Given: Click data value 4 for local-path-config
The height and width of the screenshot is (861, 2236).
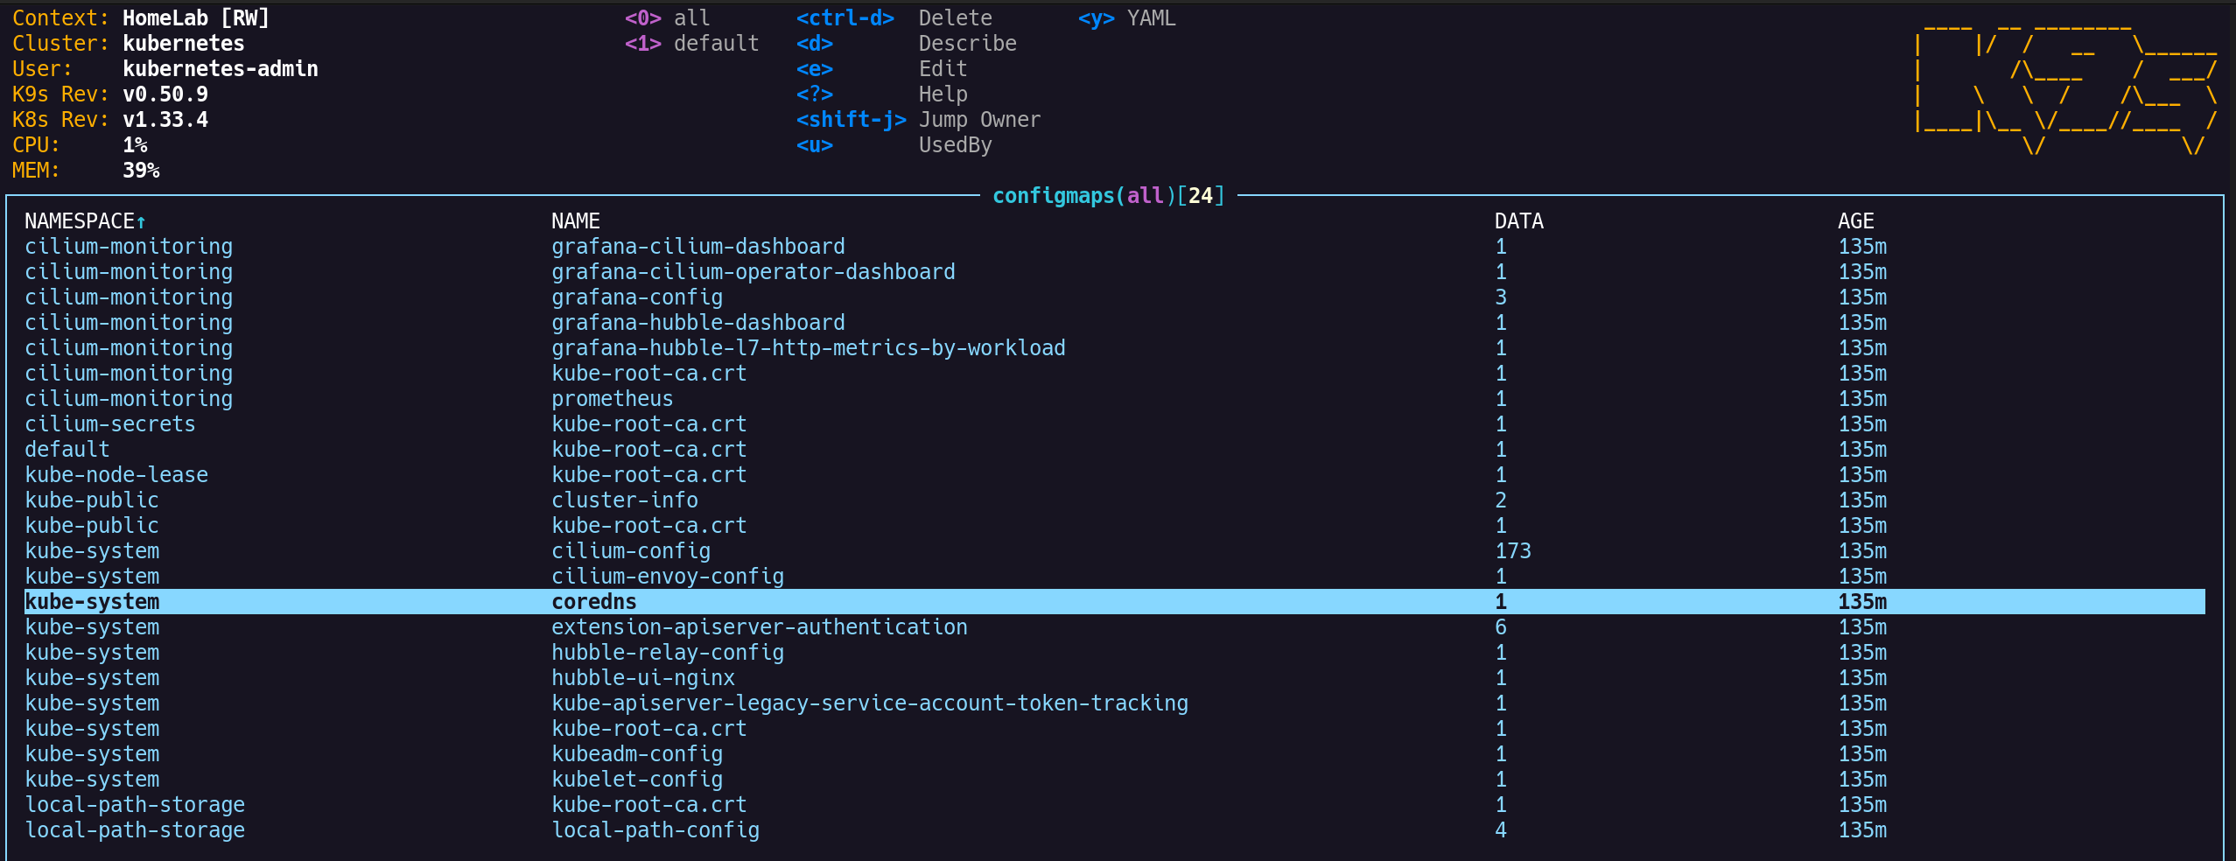Looking at the screenshot, I should (1501, 830).
